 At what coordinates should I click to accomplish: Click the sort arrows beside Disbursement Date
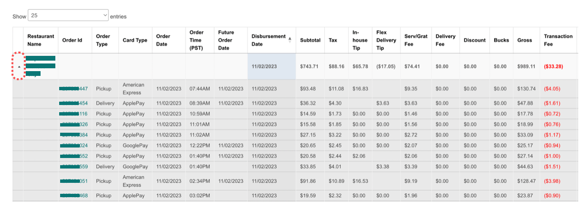click(290, 40)
